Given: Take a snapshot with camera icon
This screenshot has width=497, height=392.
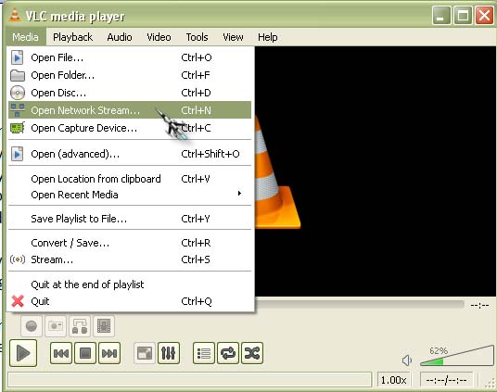Looking at the screenshot, I should 56,326.
